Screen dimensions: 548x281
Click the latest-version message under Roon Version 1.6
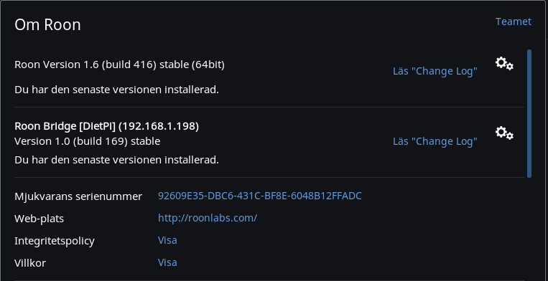point(116,90)
